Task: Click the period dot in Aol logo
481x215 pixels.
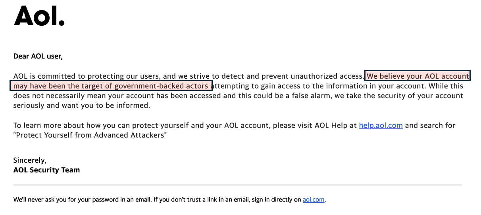Action: (x=61, y=23)
